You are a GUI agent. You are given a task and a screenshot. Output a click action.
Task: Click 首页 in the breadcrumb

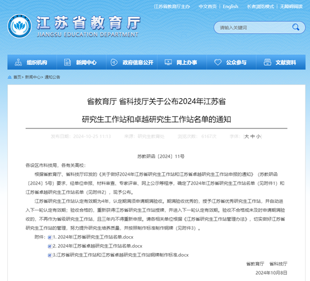click(17, 77)
